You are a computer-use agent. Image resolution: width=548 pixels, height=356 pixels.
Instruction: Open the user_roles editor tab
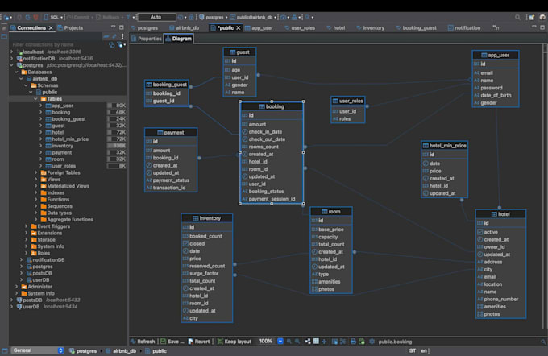[300, 27]
